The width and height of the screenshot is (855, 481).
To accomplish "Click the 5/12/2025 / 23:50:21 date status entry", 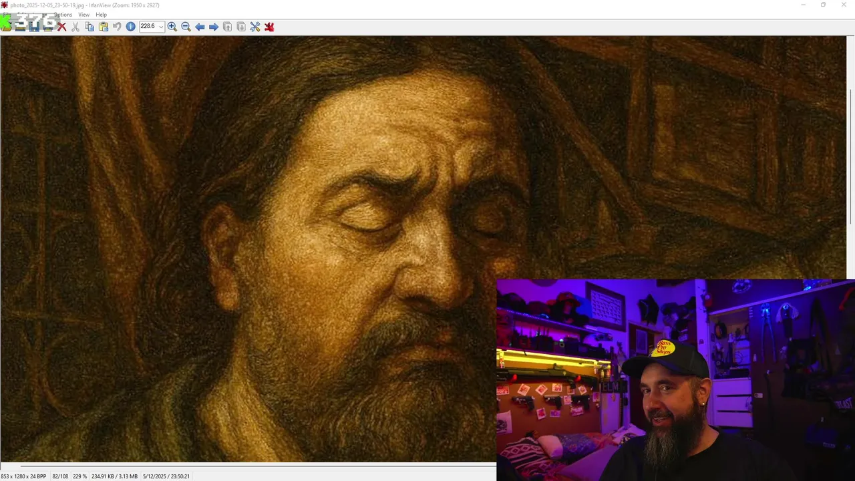I will 166,476.
